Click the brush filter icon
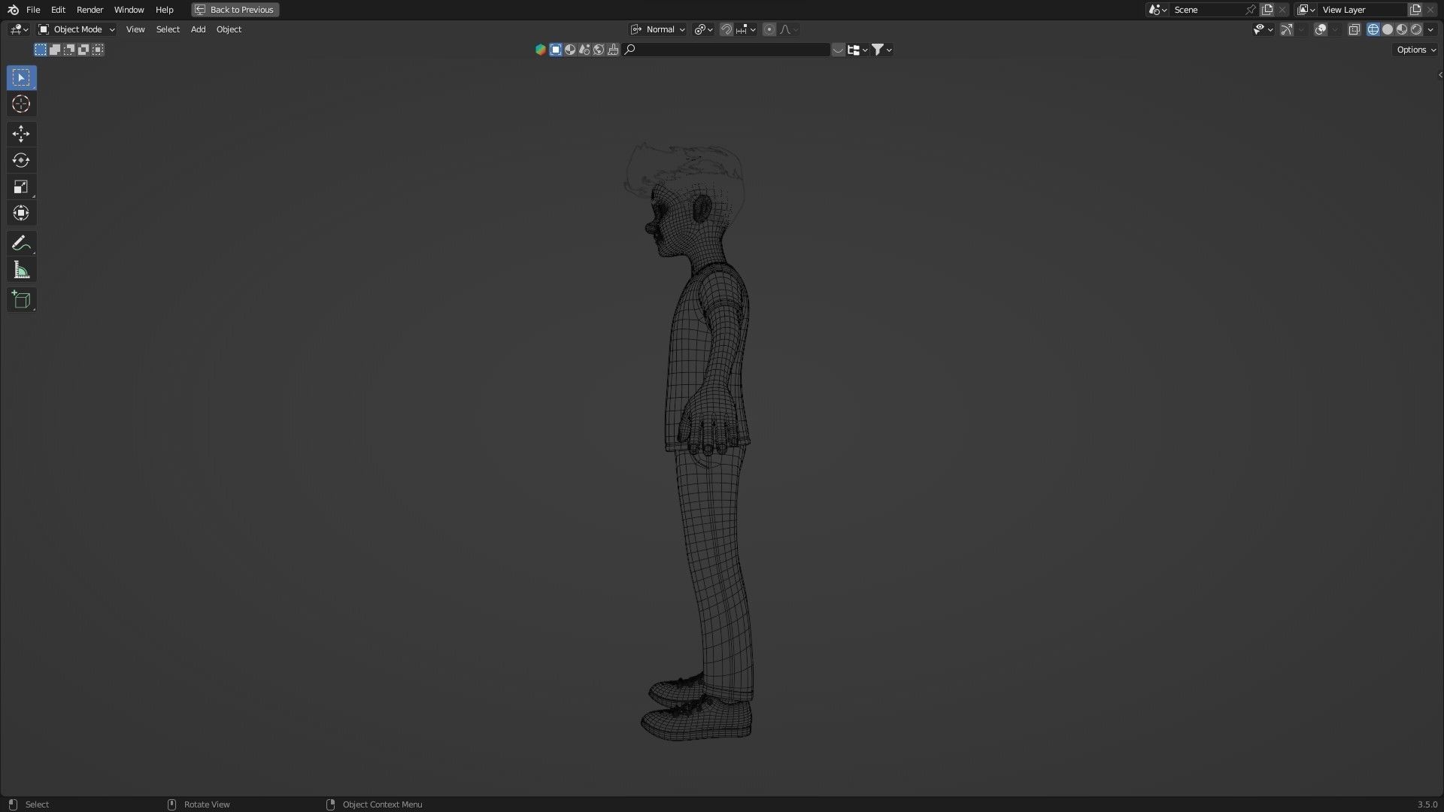Screen dimensions: 1444x812 click(x=613, y=50)
